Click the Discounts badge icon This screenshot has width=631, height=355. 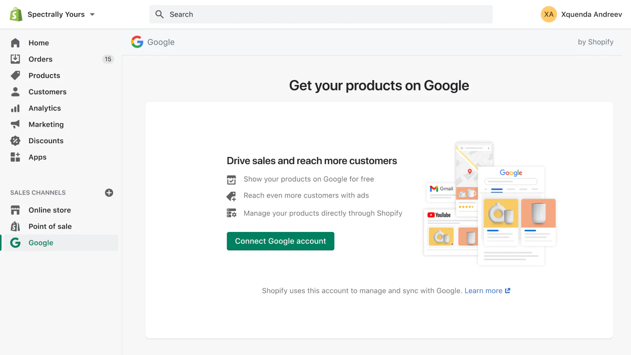coord(15,141)
